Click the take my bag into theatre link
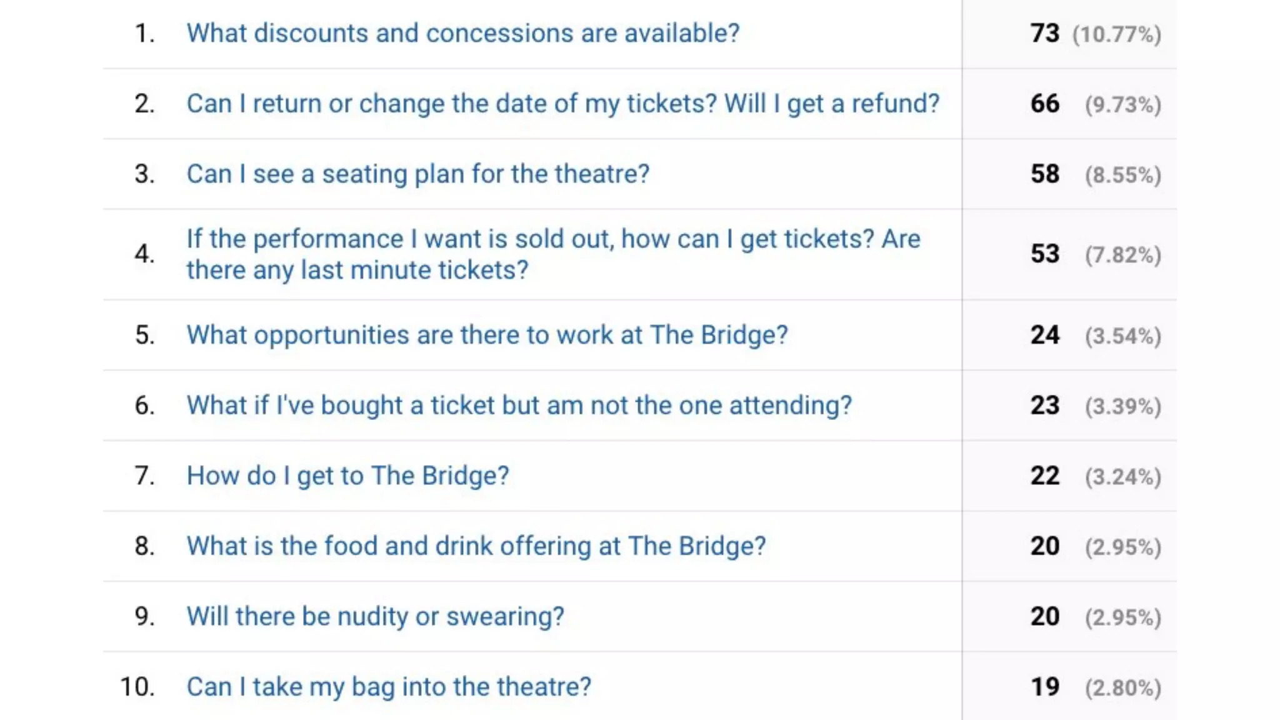Image resolution: width=1280 pixels, height=720 pixels. (388, 687)
